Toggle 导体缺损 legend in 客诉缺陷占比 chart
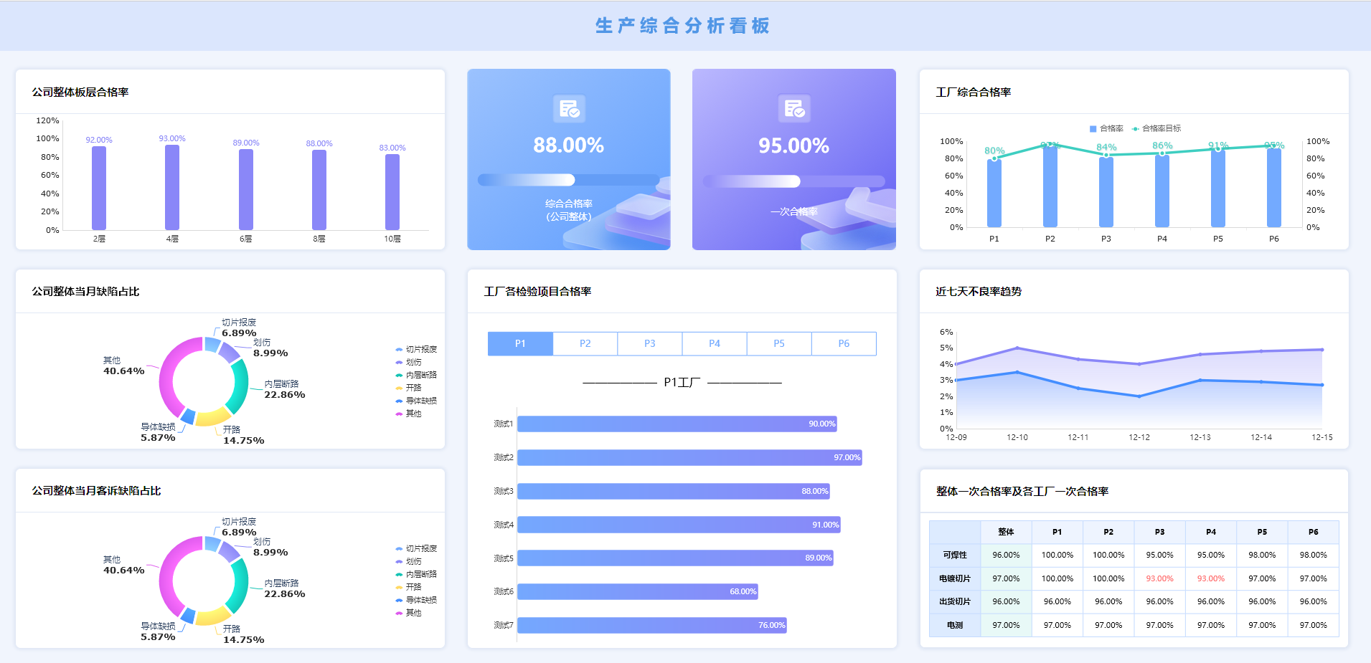 tap(416, 600)
